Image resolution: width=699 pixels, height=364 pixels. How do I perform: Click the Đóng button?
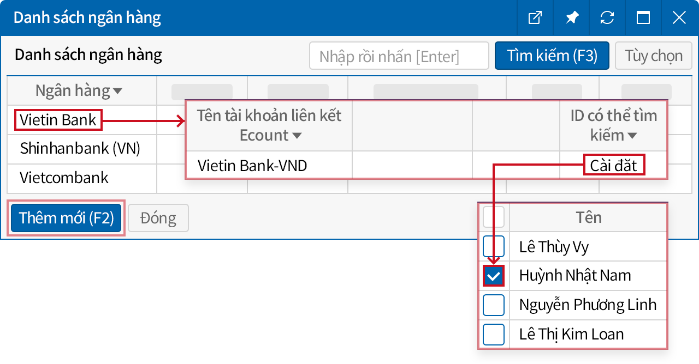(x=158, y=218)
